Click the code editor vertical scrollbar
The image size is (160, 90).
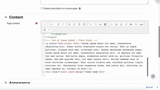click(x=147, y=67)
